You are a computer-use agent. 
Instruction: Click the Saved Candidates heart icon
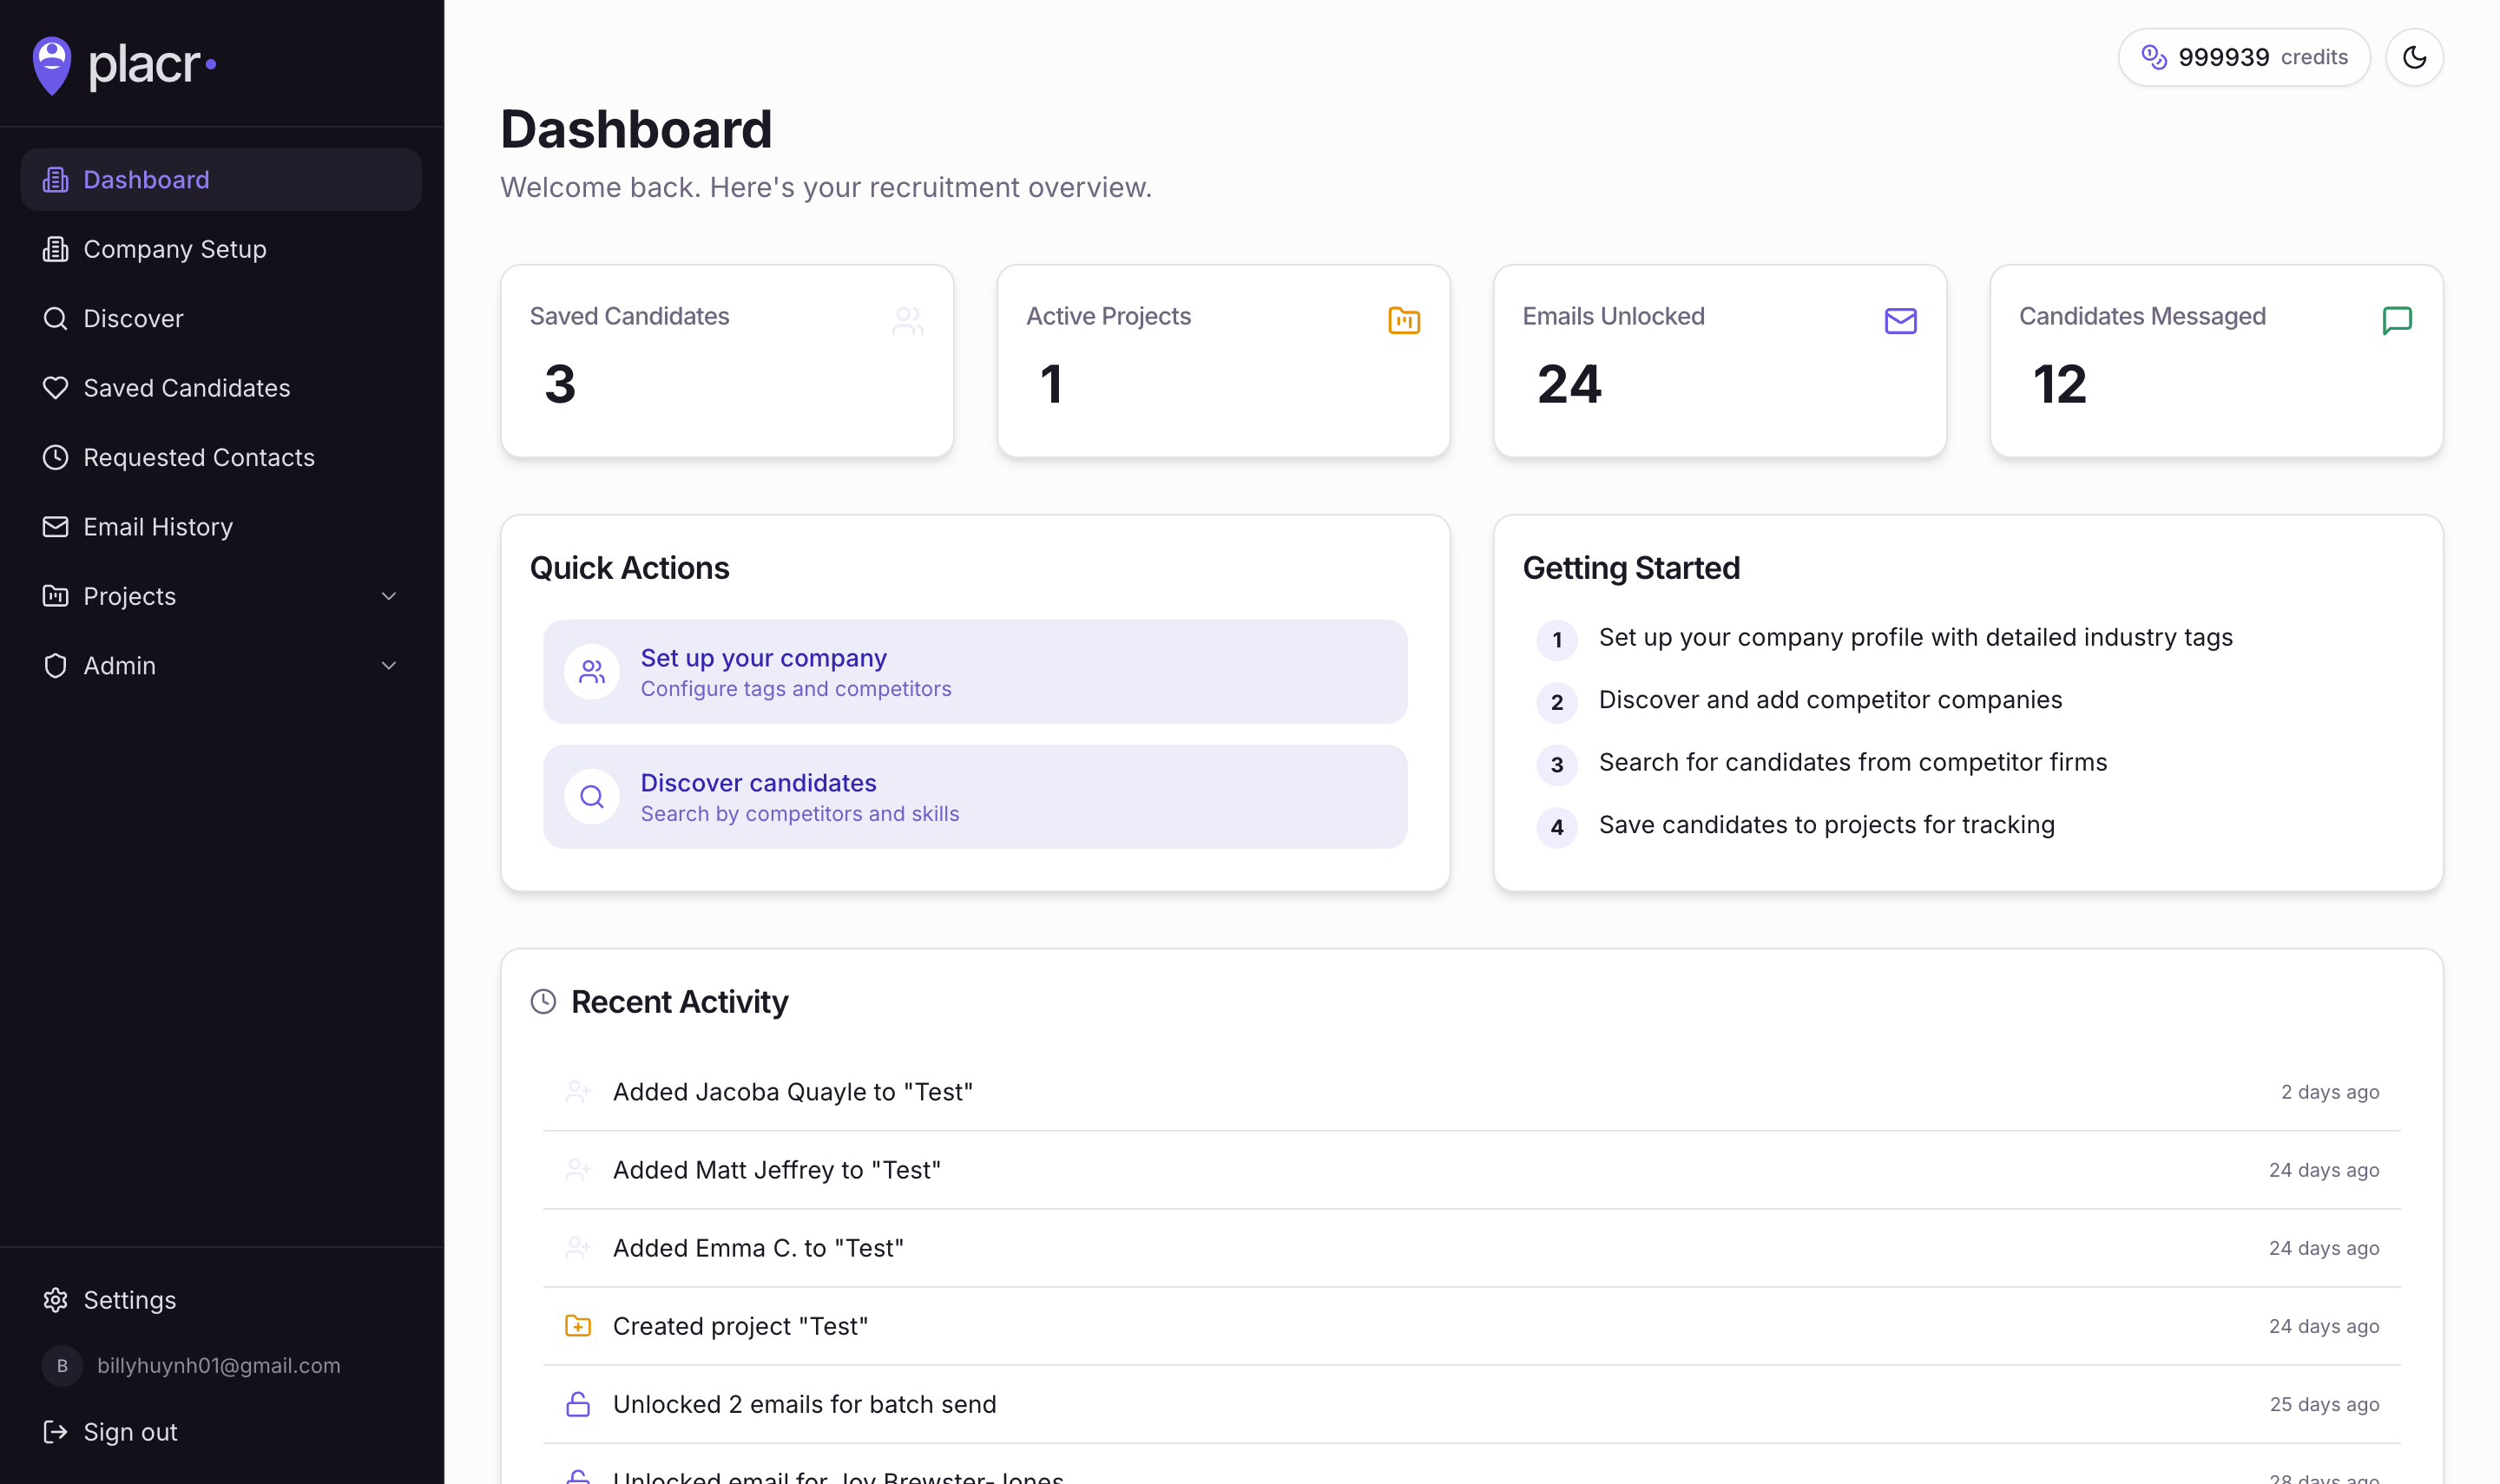55,388
